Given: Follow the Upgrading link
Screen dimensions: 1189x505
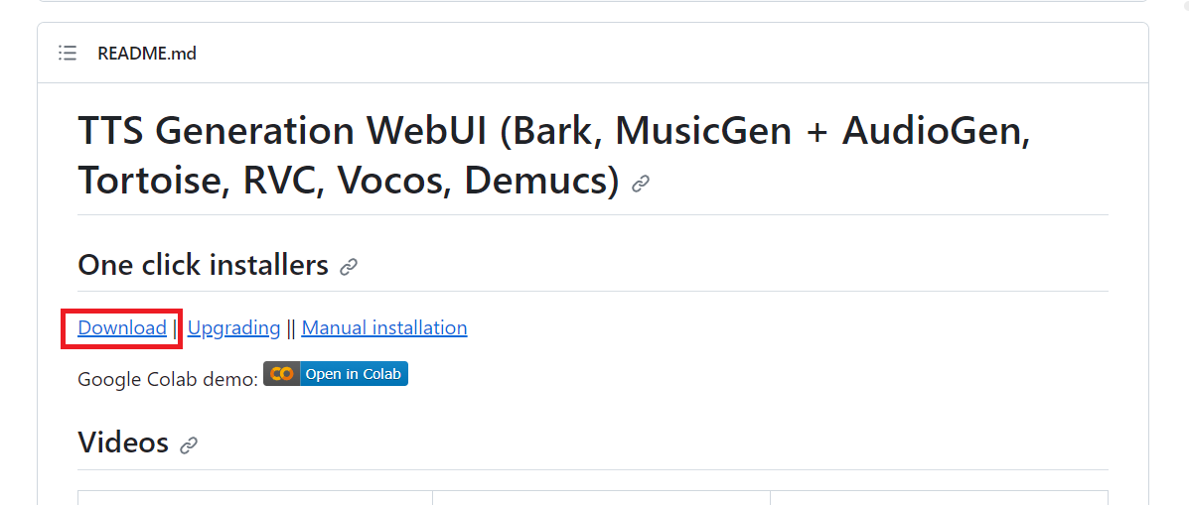Looking at the screenshot, I should pos(233,328).
